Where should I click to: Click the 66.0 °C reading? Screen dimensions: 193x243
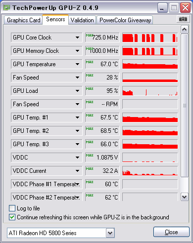tap(102, 144)
